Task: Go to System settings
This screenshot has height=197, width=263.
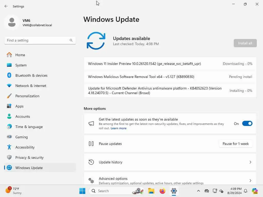Action: (x=40, y=65)
